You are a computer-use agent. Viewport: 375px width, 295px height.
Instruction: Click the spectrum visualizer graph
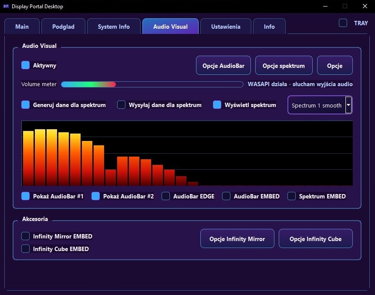[x=187, y=153]
